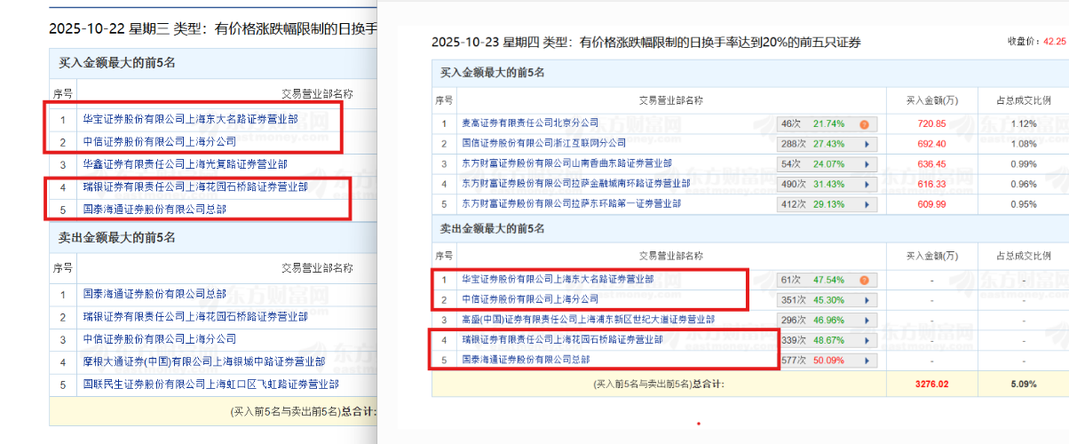The image size is (1069, 444).
Task: Open 中信证券上海分公司 link in 10-22 buy list
Action: (160, 141)
